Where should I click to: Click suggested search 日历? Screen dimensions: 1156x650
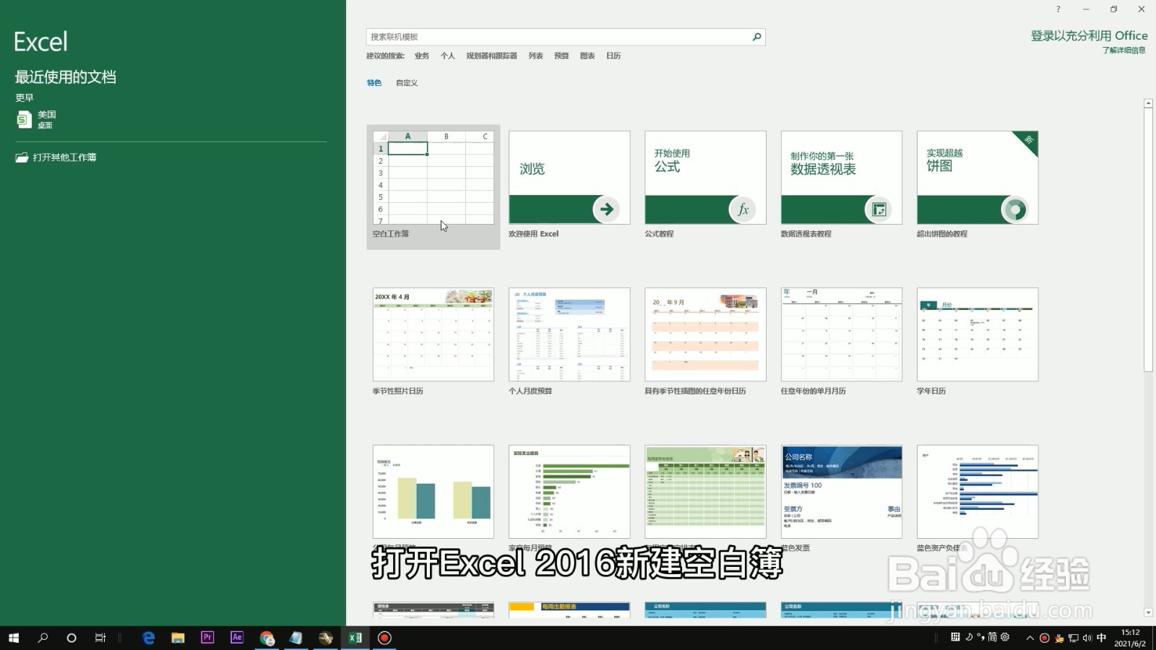(613, 56)
